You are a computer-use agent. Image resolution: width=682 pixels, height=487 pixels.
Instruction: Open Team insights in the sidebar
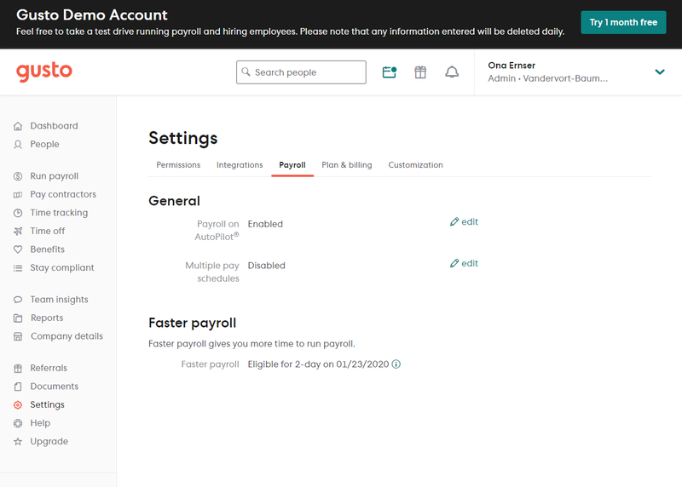click(59, 300)
